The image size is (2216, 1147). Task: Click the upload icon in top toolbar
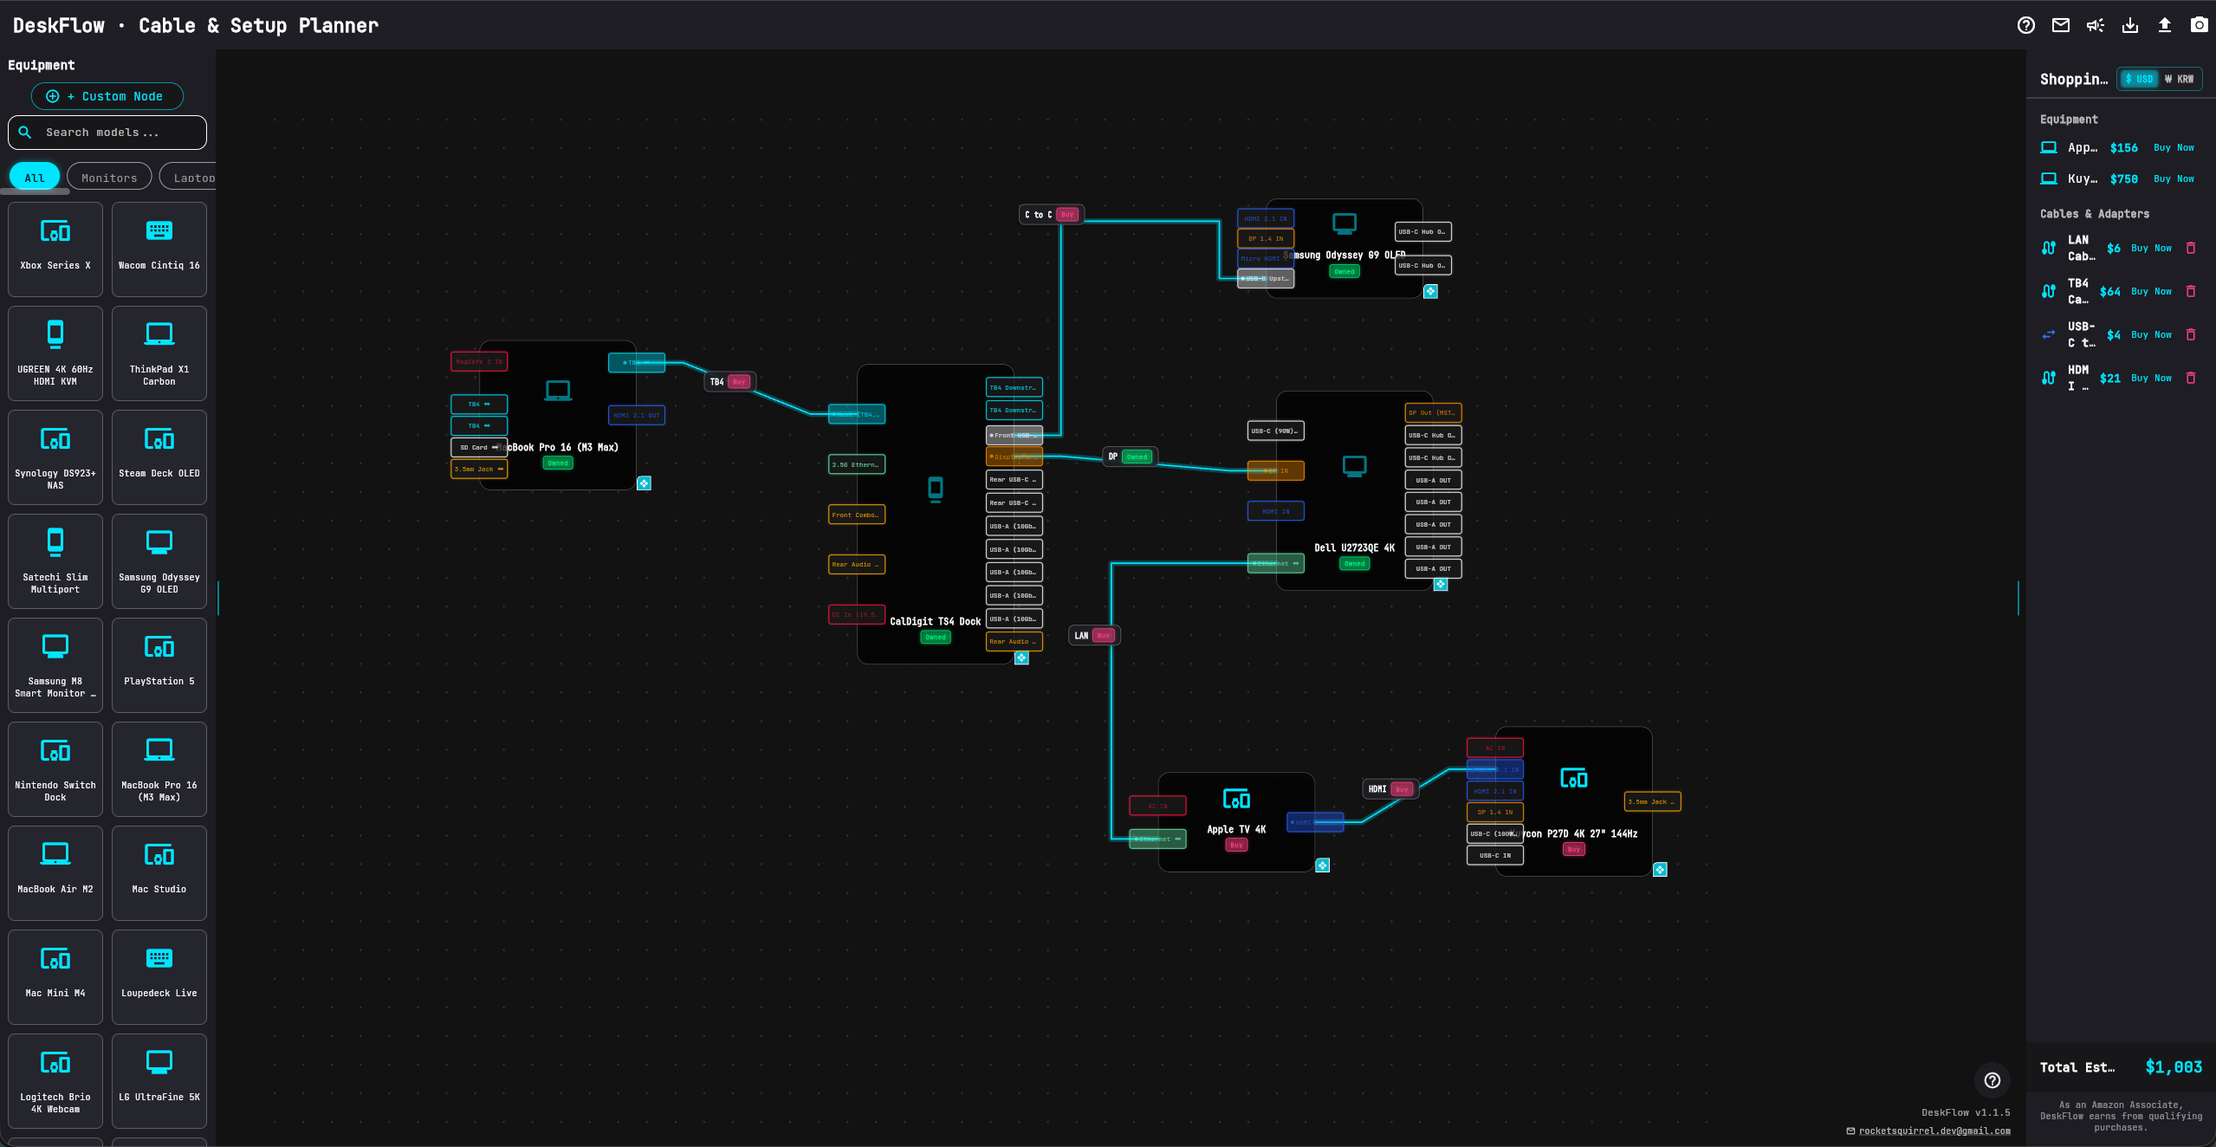2164,25
